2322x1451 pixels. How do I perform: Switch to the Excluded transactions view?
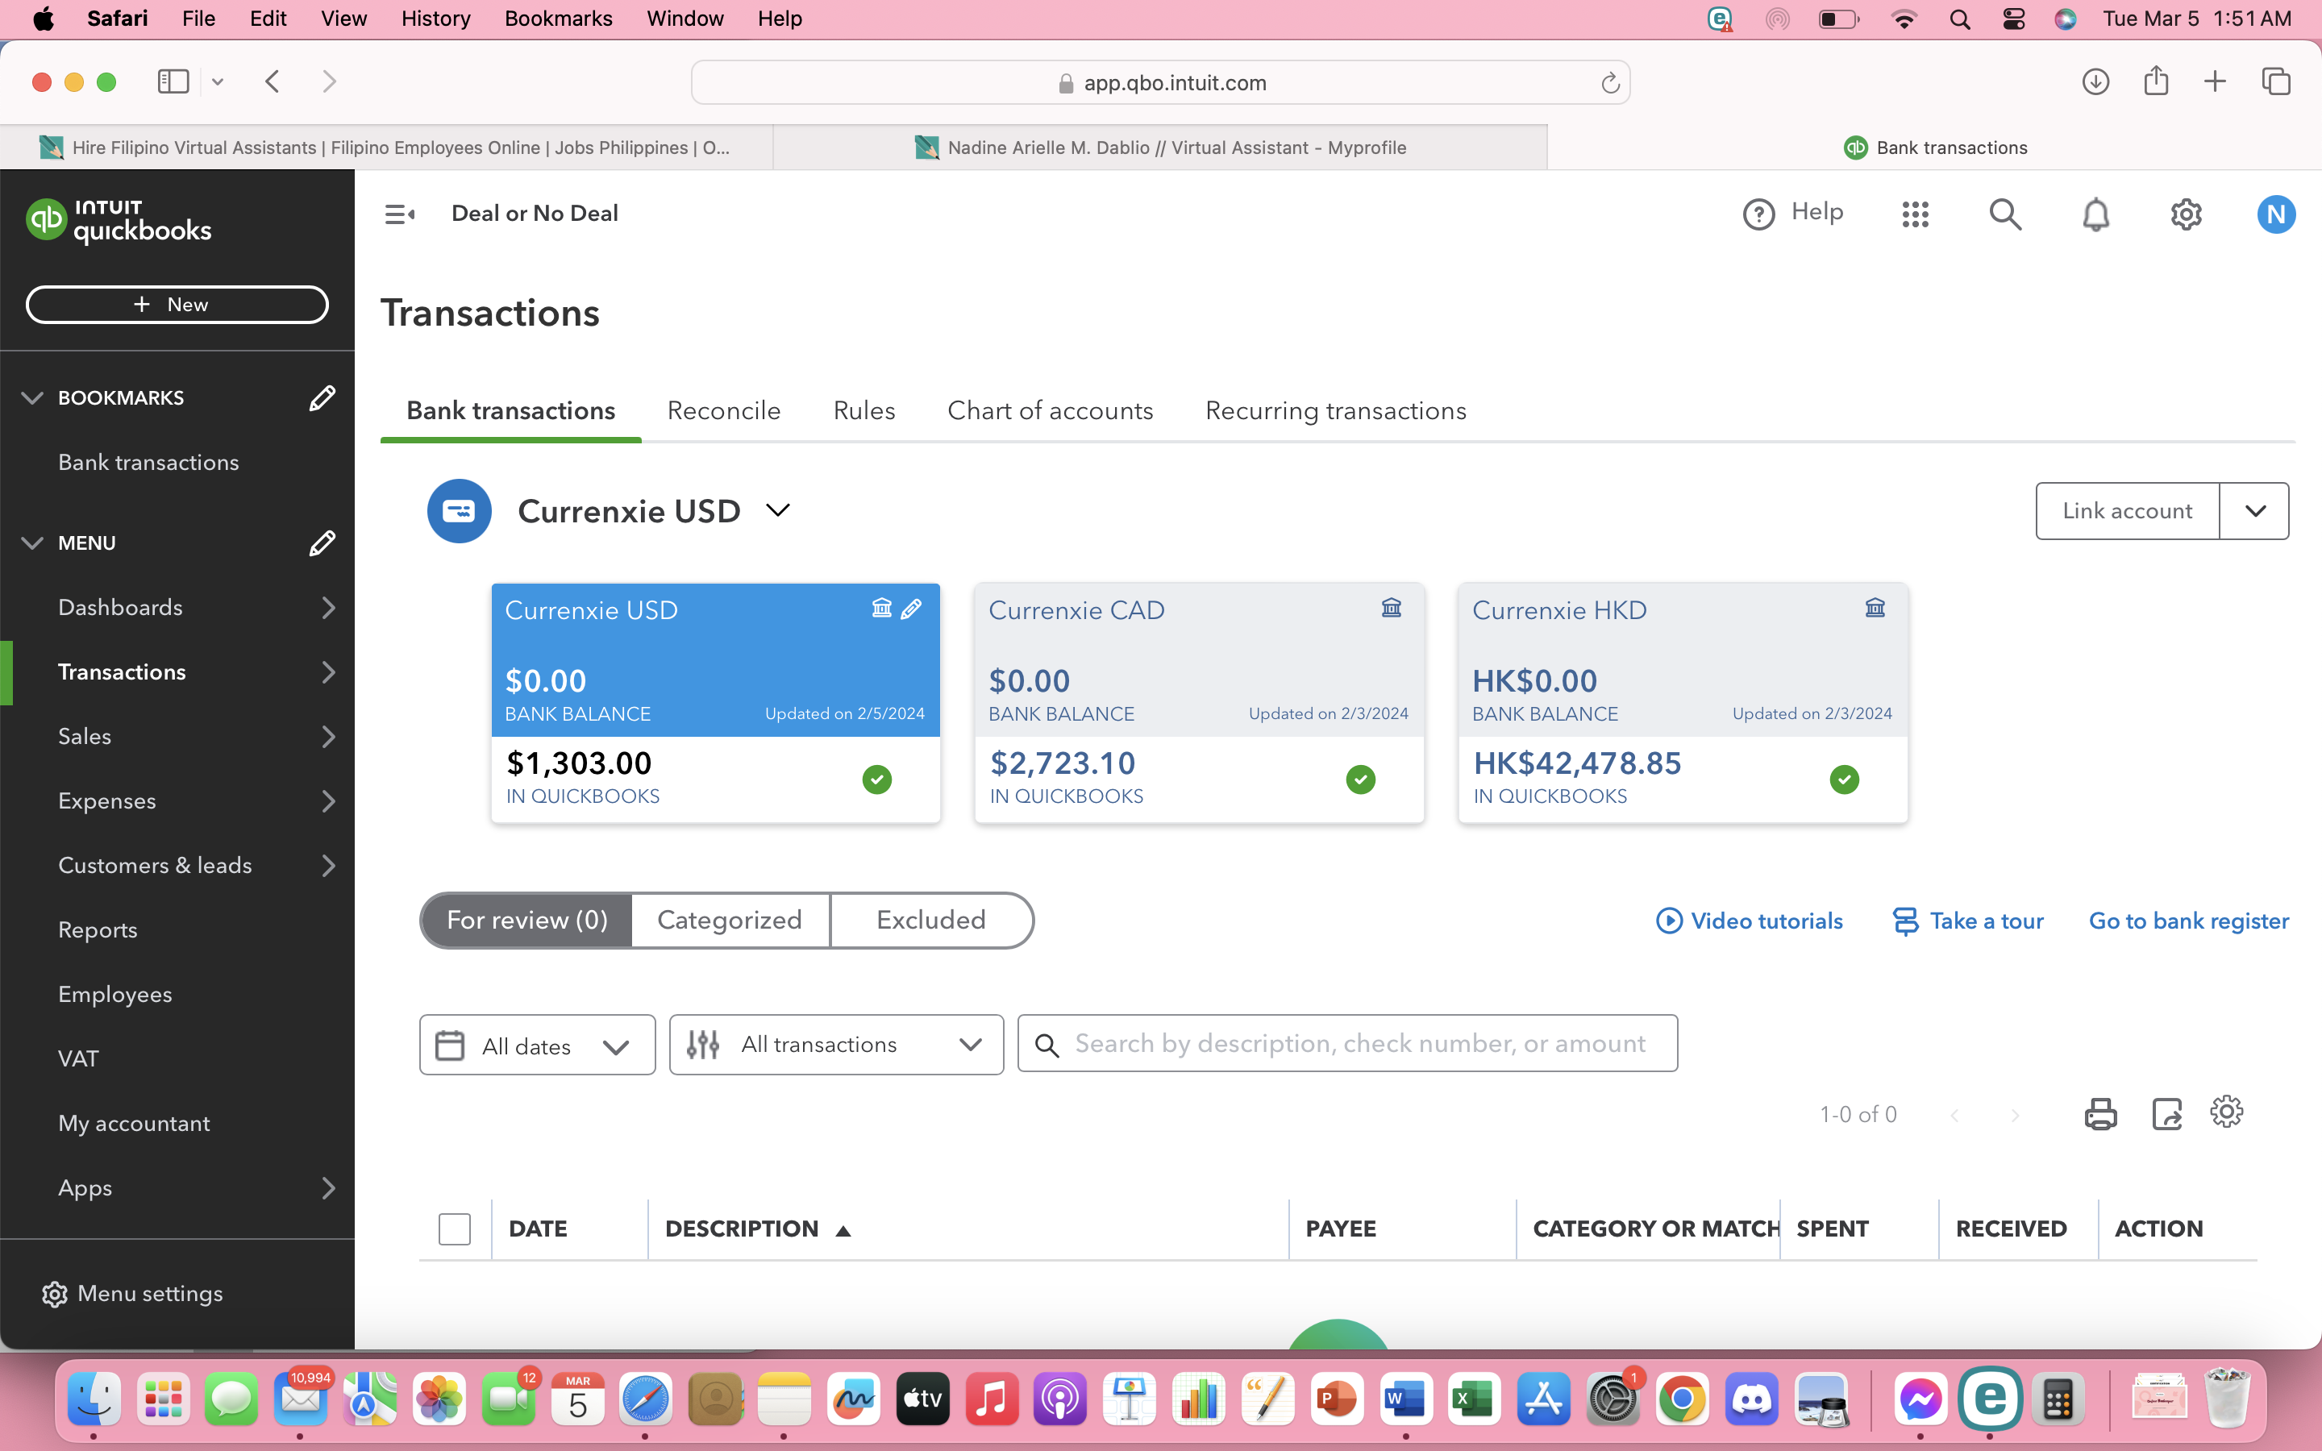[930, 921]
